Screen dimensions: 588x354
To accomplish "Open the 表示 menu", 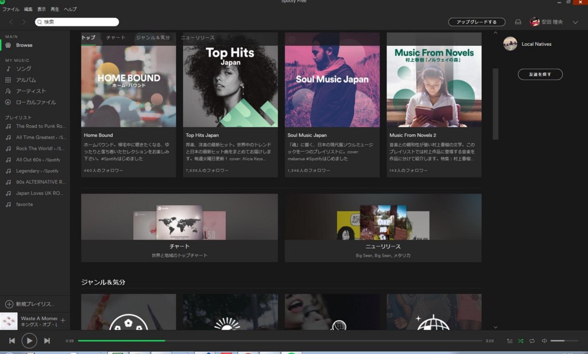I will point(41,9).
